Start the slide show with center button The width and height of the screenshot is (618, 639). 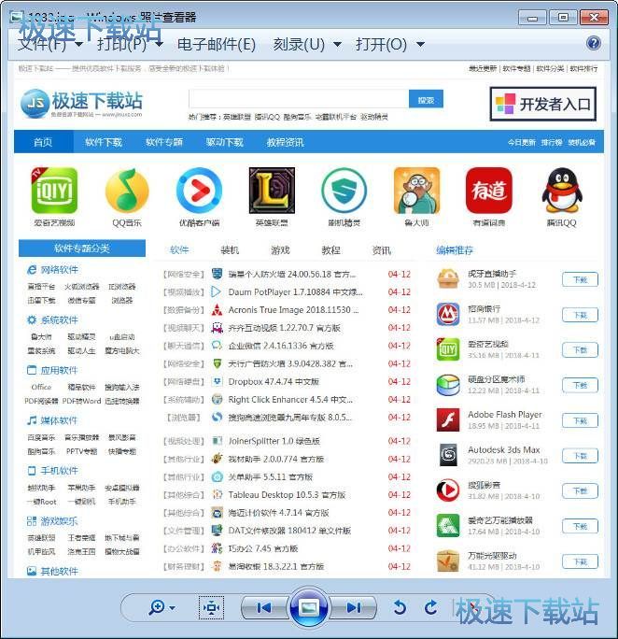pos(308,607)
